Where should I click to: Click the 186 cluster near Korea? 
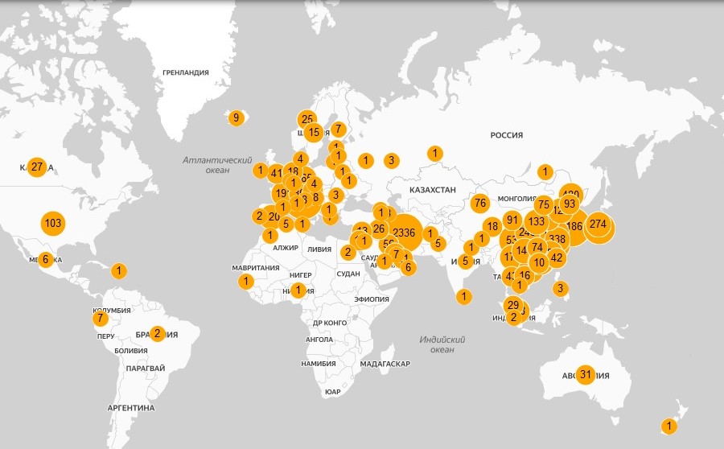pos(574,226)
